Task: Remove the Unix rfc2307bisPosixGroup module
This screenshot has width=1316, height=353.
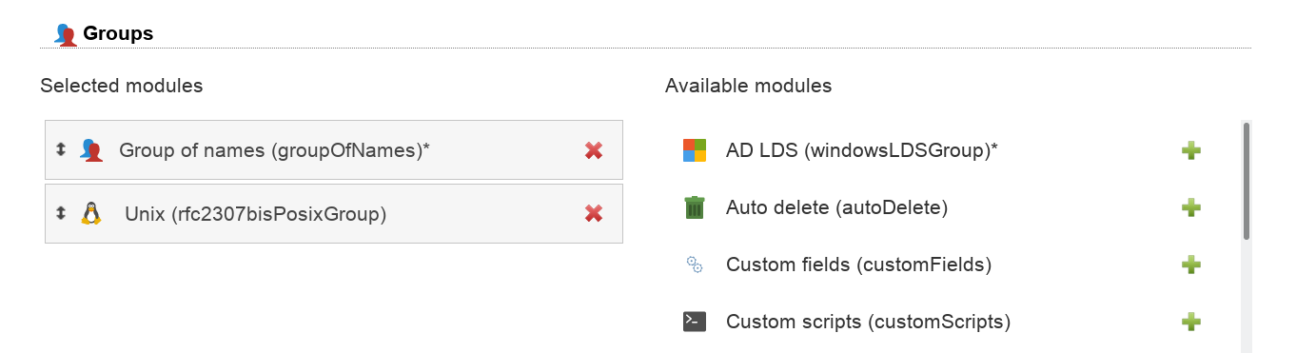Action: [594, 214]
